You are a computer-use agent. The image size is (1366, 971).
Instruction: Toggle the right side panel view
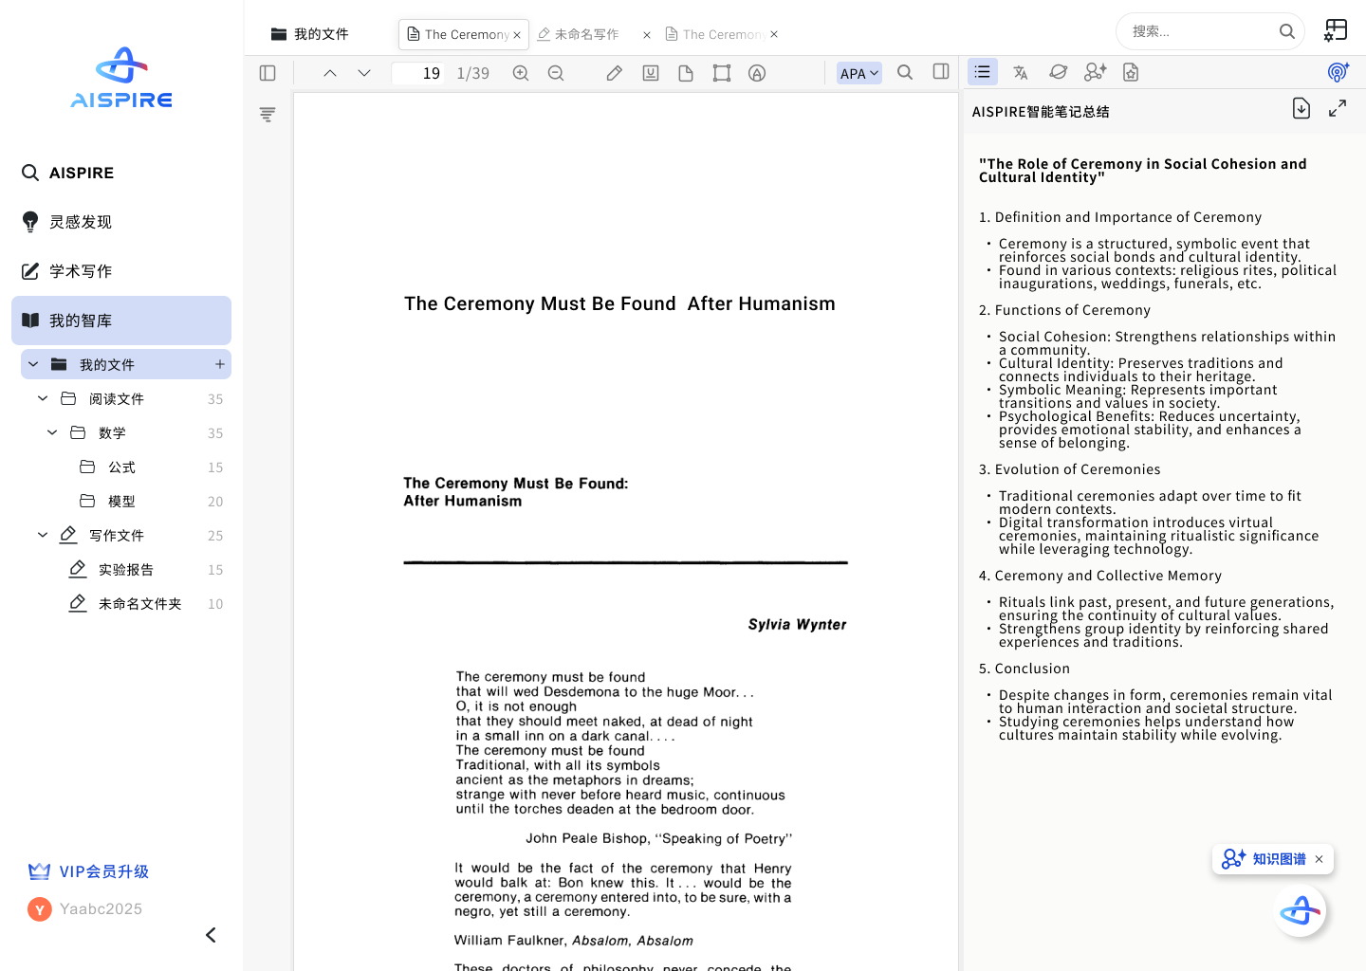coord(941,72)
